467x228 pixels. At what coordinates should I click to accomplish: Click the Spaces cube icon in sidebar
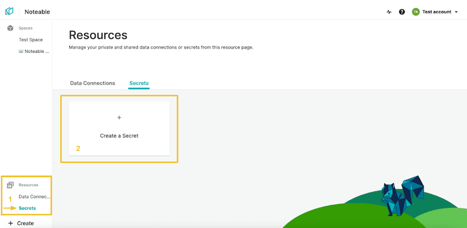10,28
